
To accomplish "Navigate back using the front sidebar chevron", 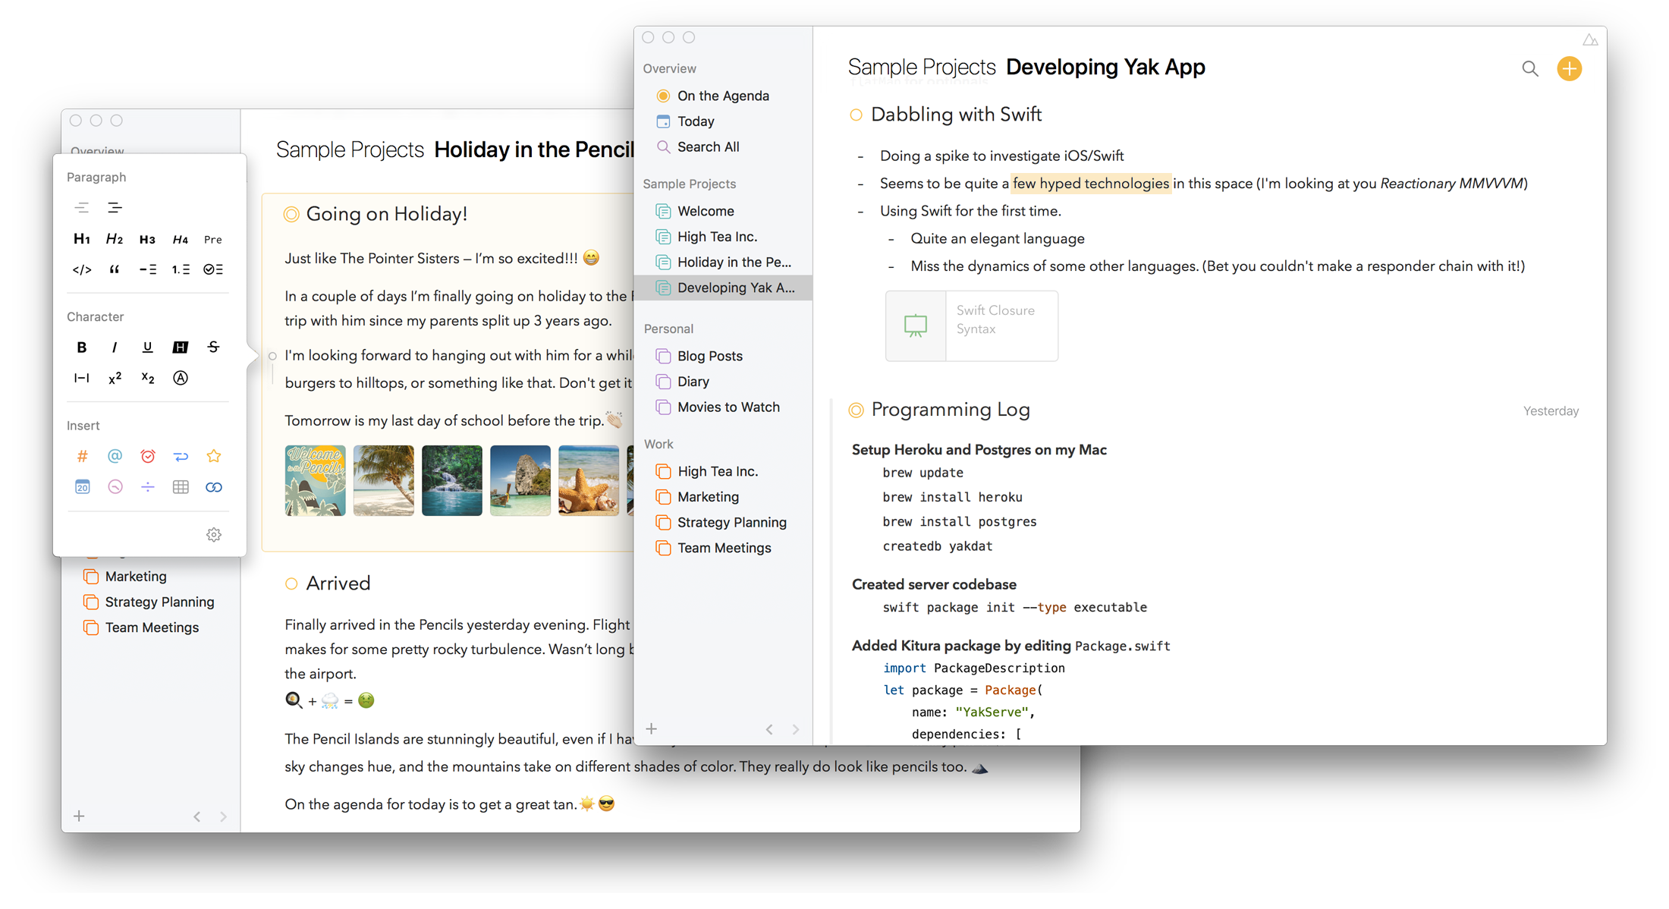I will click(769, 729).
